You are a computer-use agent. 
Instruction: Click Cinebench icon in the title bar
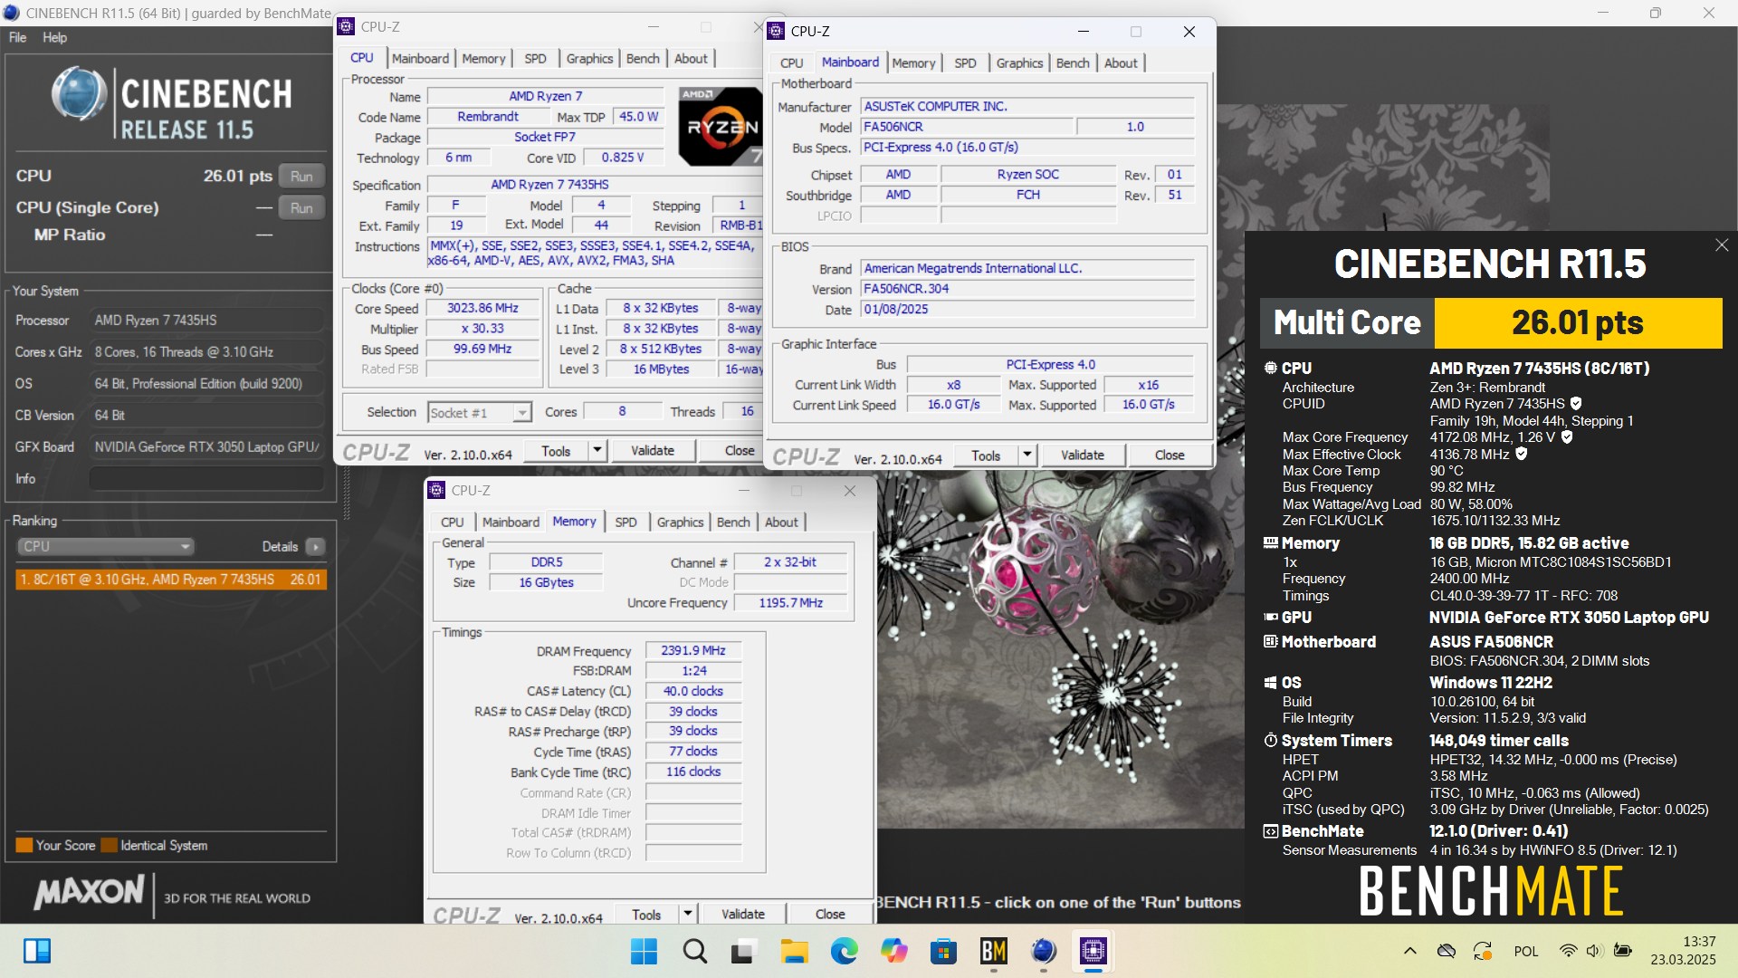pos(12,13)
